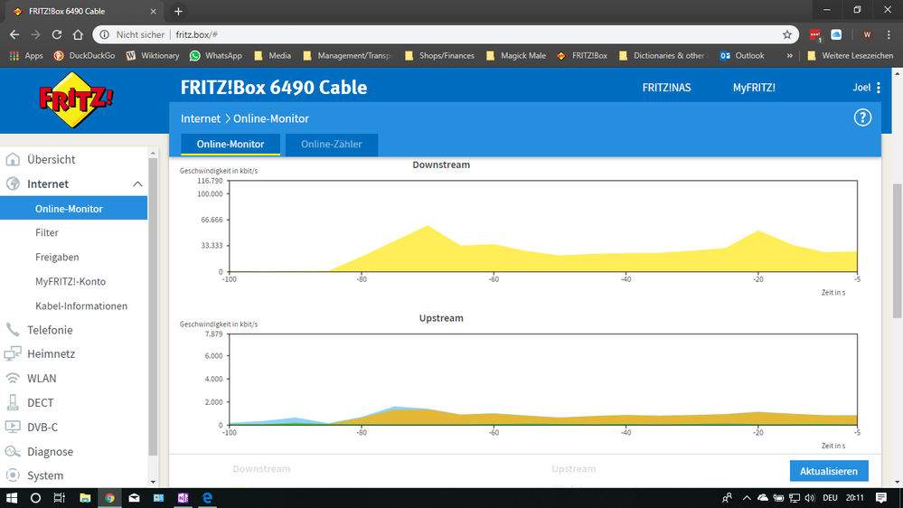Screen dimensions: 903x508
Task: Collapse the Internet menu section
Action: tap(137, 183)
